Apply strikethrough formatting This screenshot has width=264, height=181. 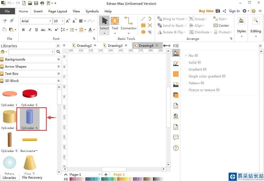tap(43, 30)
